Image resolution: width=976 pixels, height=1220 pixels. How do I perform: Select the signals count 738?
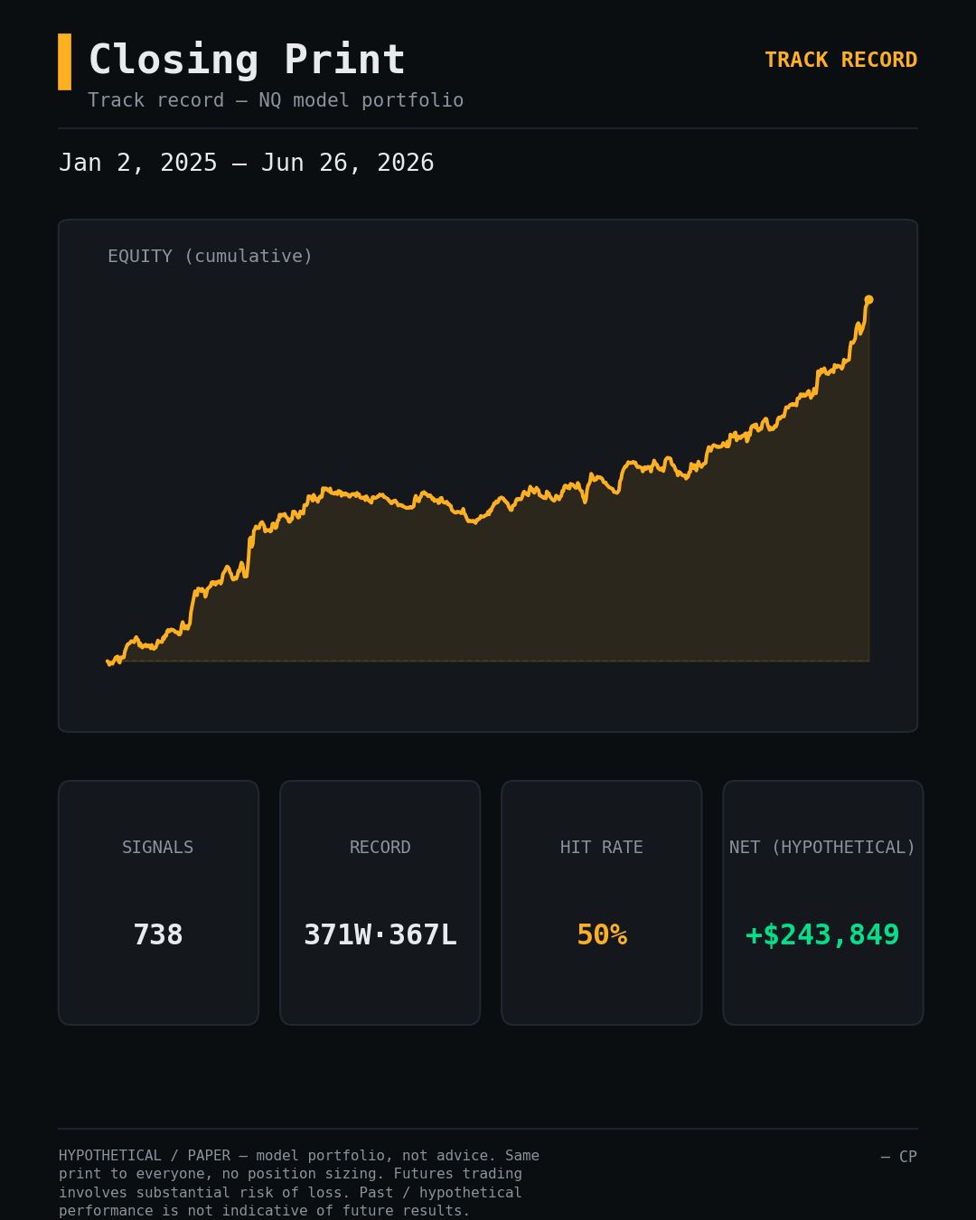(158, 935)
